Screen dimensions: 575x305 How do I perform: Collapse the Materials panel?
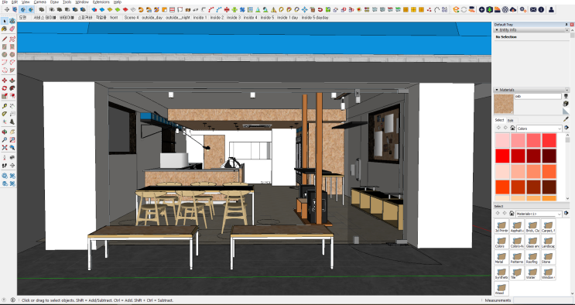[x=497, y=90]
